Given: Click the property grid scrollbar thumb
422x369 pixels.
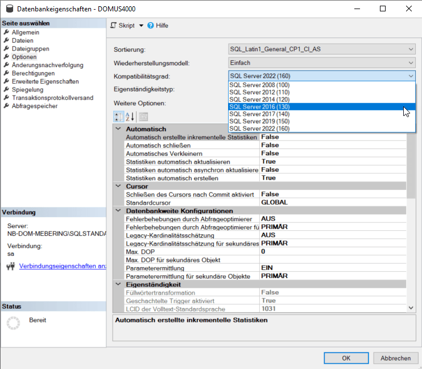Looking at the screenshot, I should click(x=411, y=165).
